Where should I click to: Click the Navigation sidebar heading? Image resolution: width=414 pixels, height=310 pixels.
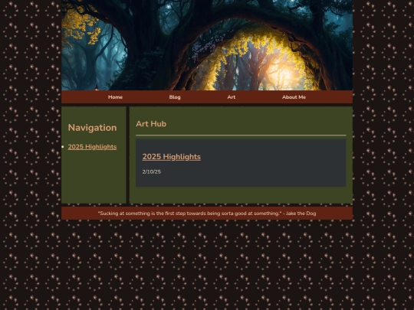(92, 128)
